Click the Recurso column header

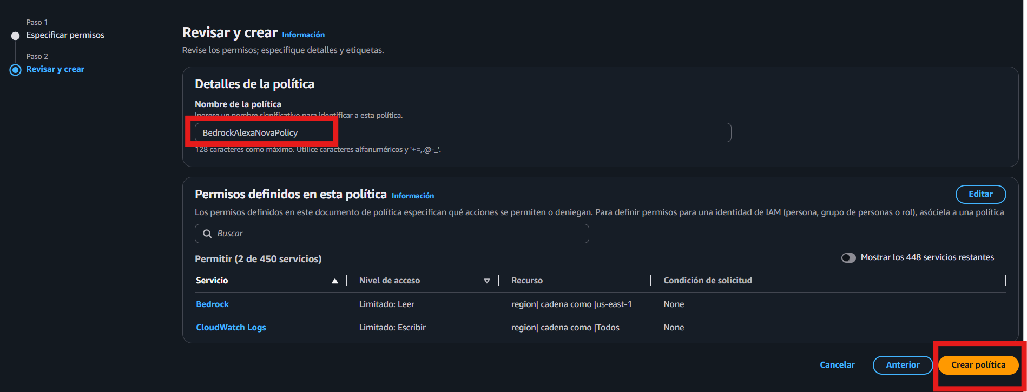(526, 281)
